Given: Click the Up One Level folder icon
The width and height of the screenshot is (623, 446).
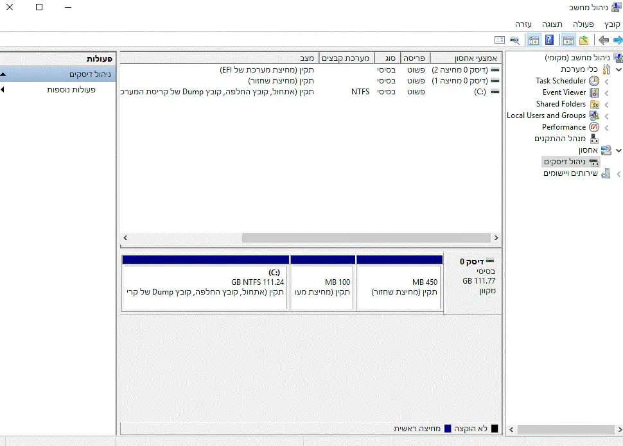Looking at the screenshot, I should (x=583, y=40).
